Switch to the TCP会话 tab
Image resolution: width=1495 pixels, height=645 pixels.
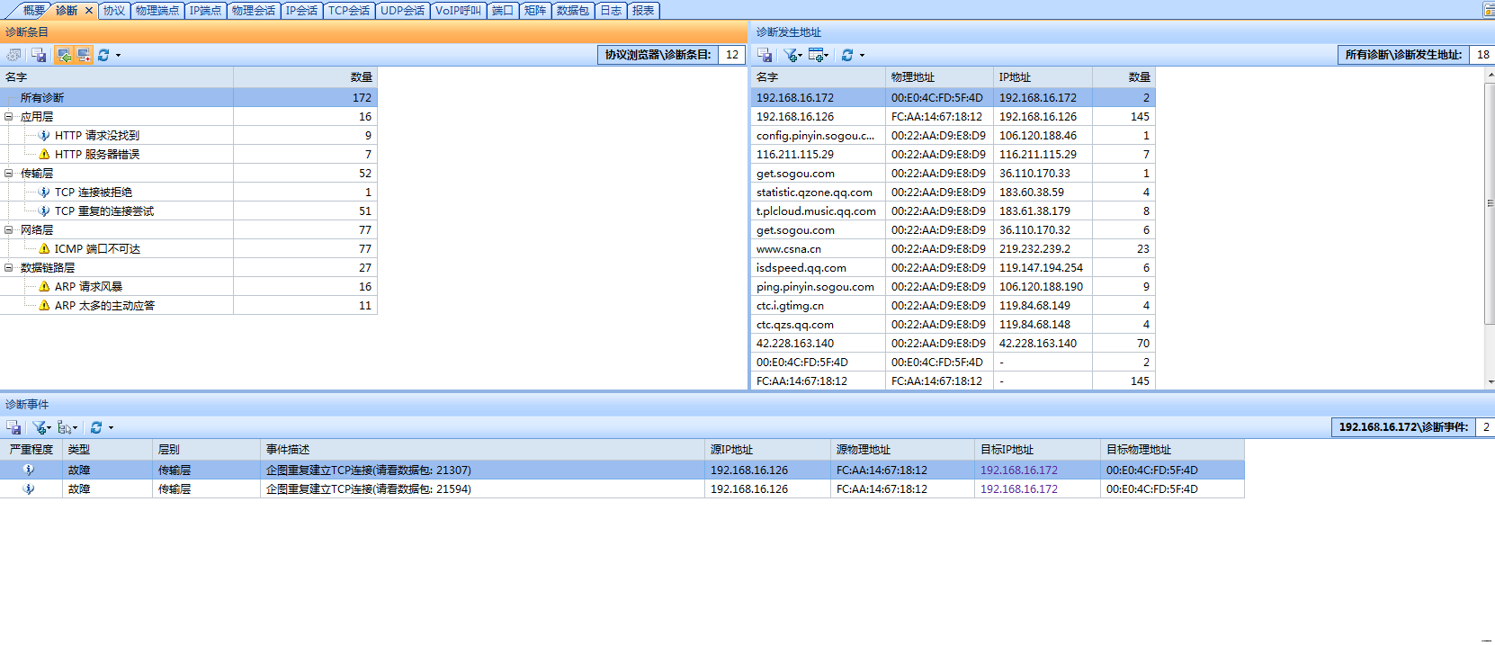(x=349, y=11)
